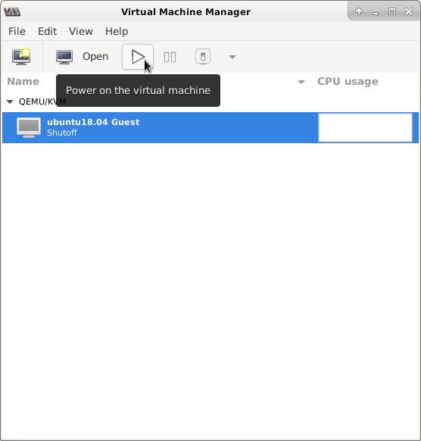
Task: Power on the virtual machine
Action: tap(138, 57)
